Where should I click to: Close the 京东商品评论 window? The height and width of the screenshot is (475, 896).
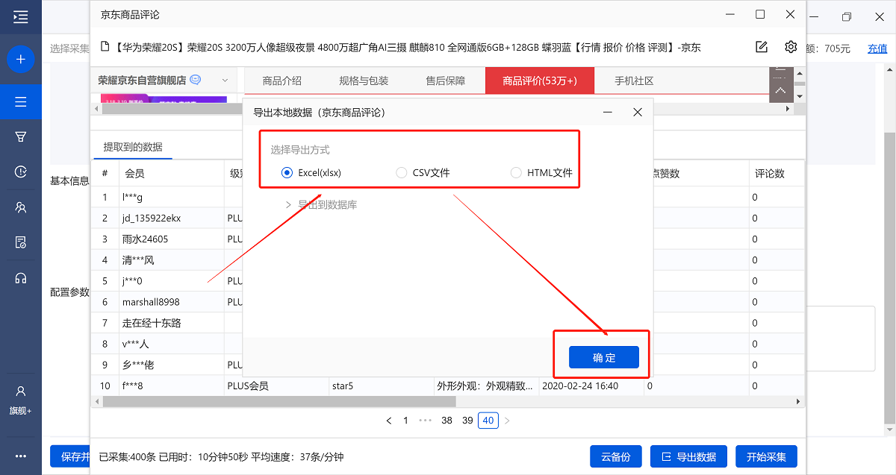tap(790, 14)
